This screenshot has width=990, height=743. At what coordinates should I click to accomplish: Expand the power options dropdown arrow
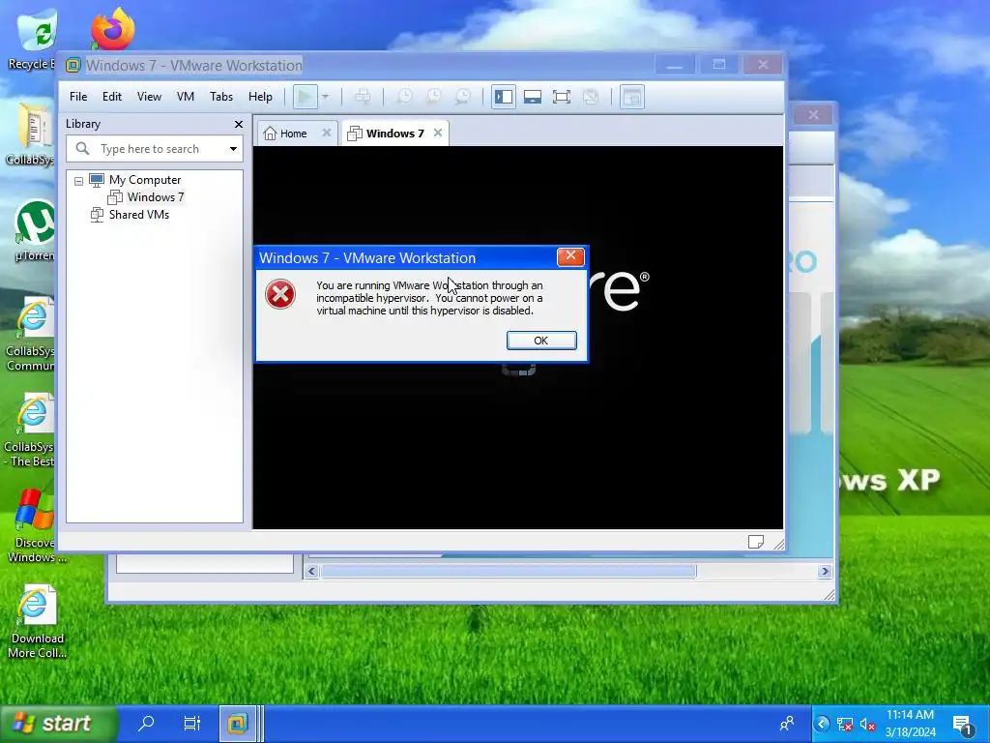325,97
